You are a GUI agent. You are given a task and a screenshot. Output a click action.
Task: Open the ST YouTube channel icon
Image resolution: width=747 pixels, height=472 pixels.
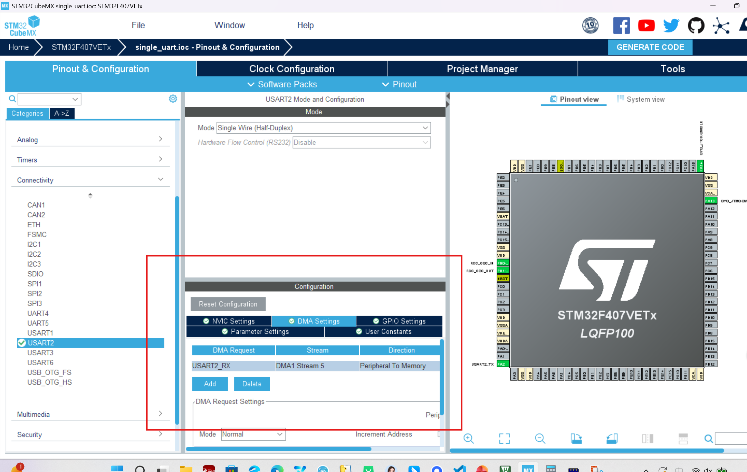[646, 26]
